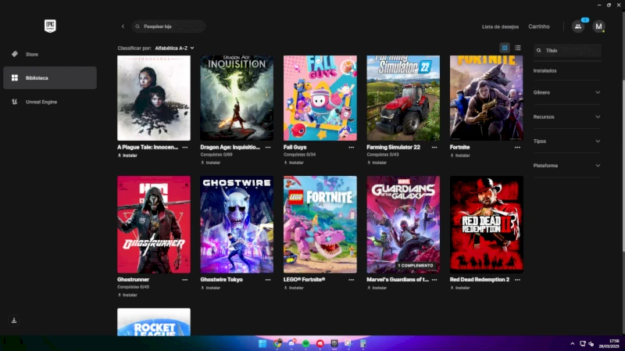The image size is (625, 351).
Task: Open Alfabética A-Z sort dropdown
Action: point(174,48)
